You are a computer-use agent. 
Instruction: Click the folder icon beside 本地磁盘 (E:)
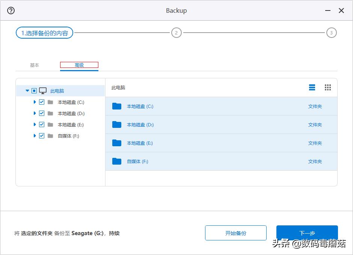[50, 124]
